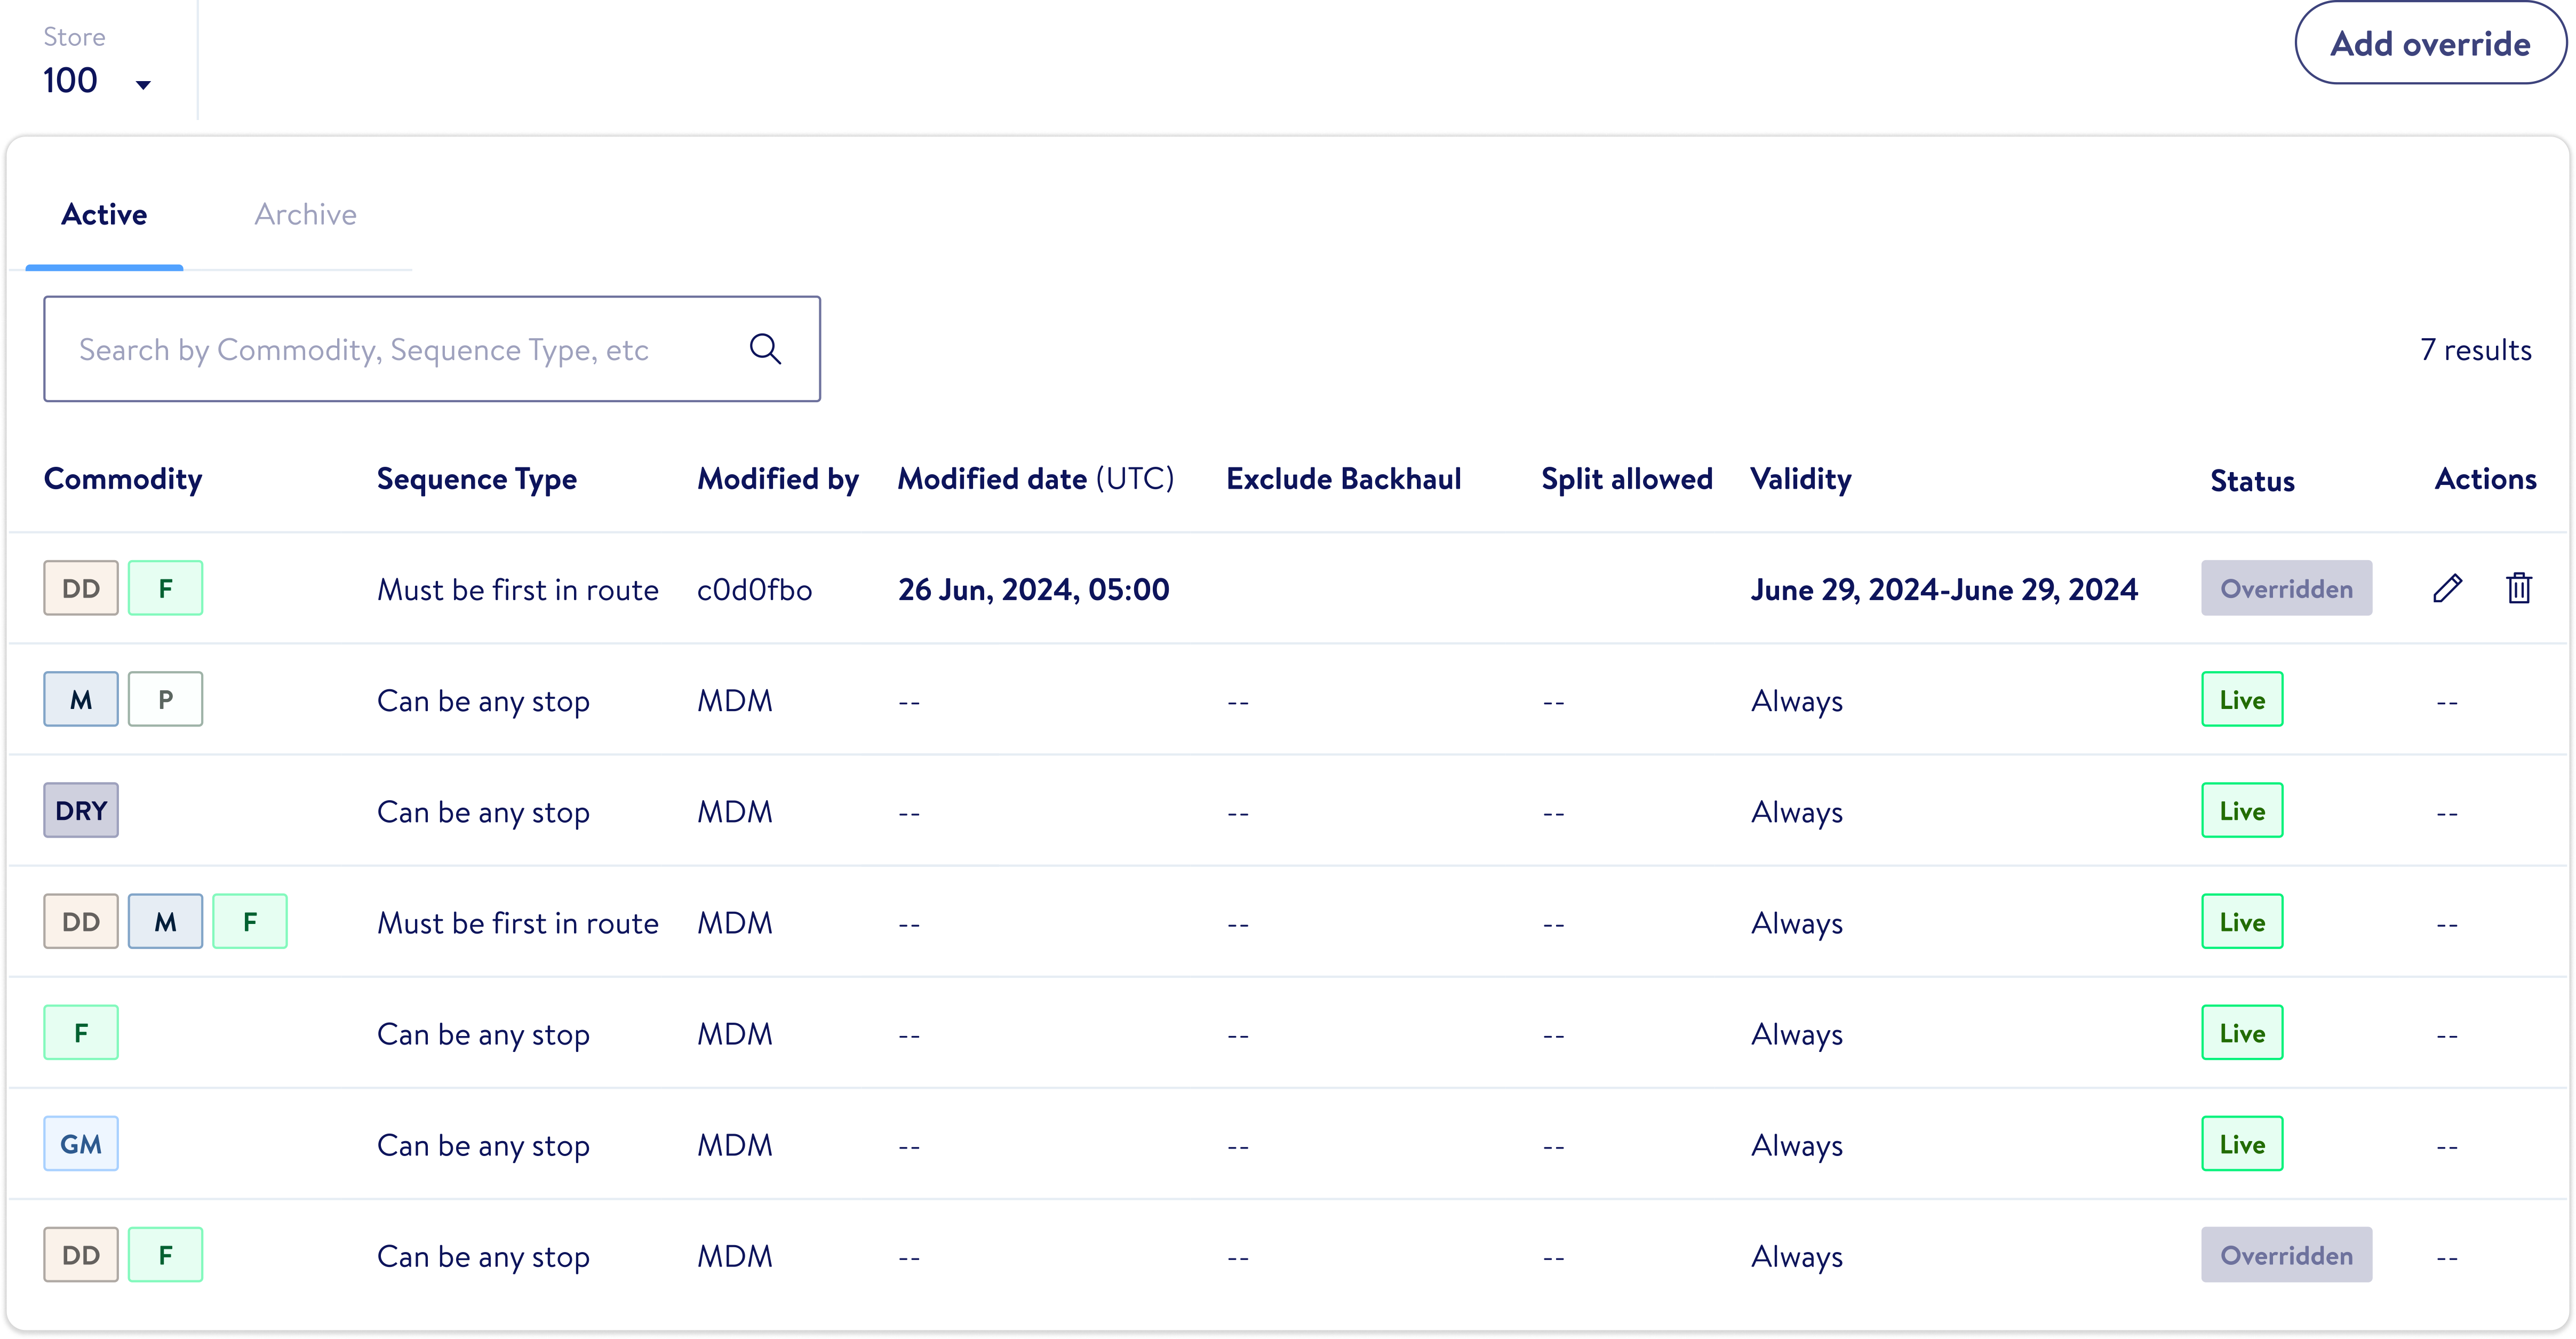Click the pencil edit icon on first row

tap(2447, 588)
